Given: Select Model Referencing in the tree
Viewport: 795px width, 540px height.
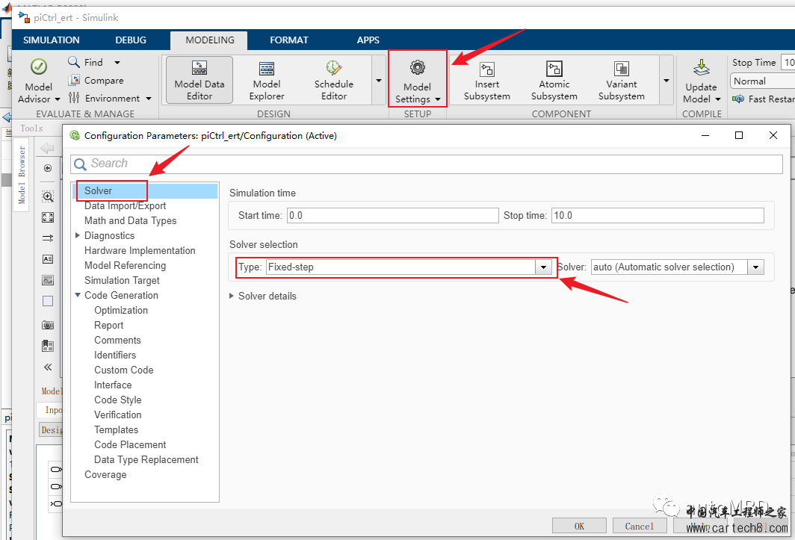Looking at the screenshot, I should pos(126,265).
